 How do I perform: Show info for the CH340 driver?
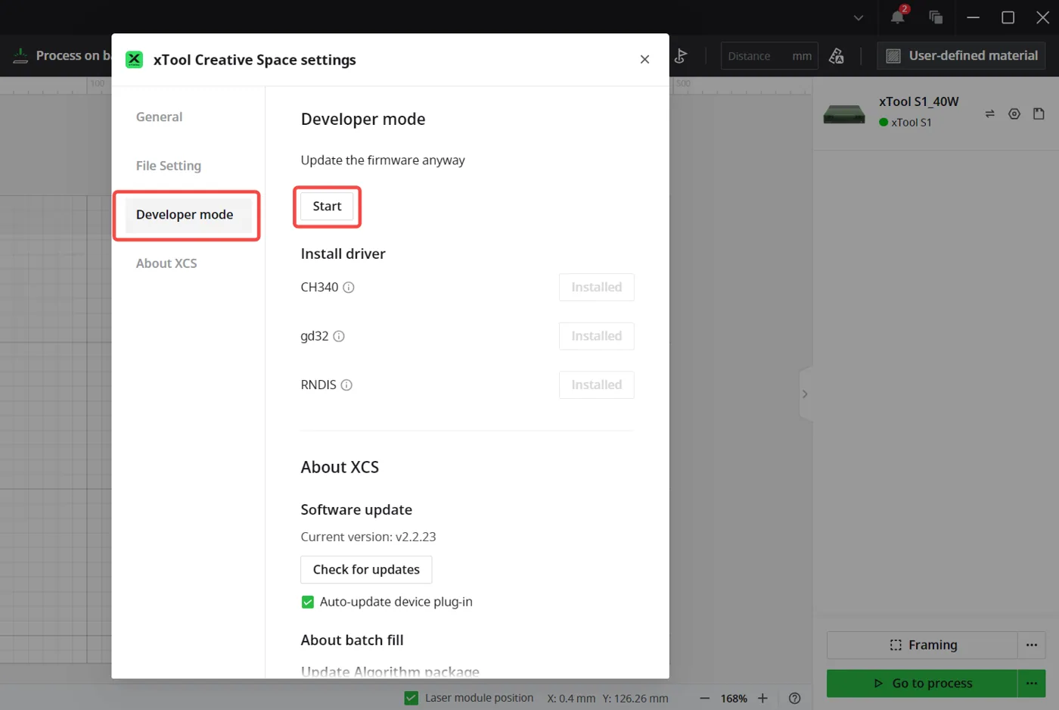point(349,288)
